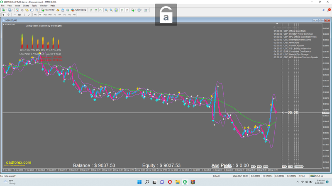
Task: Expand one-click trading arrow beside NZDUSD,M5
Action: [4, 25]
